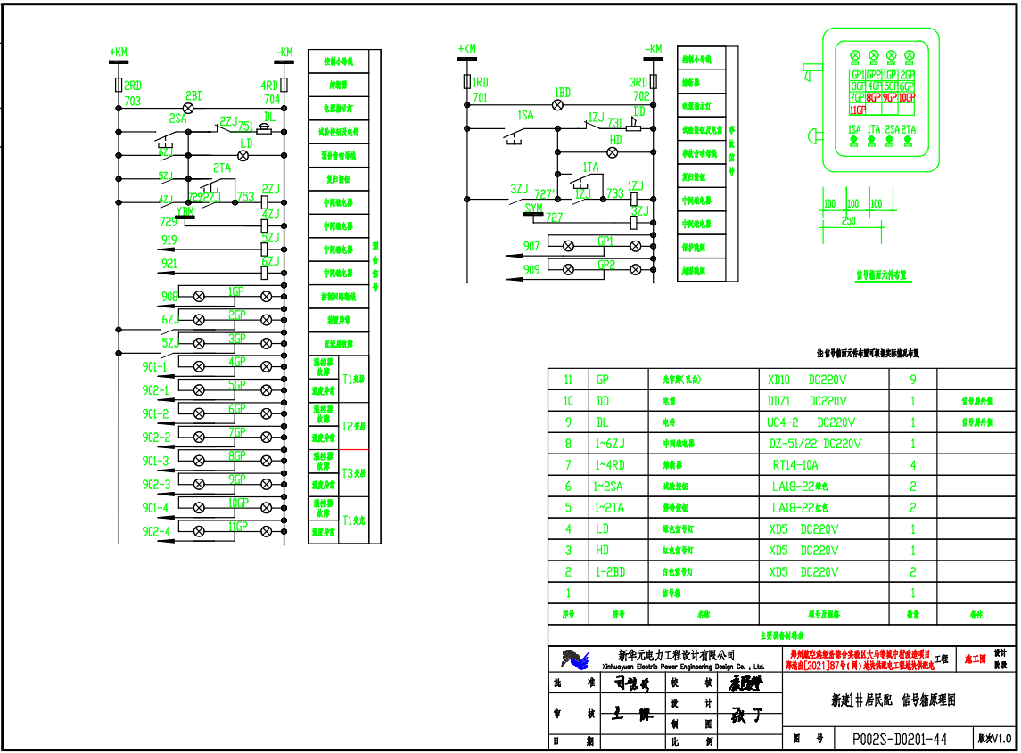Select the DL bell symbol
Image resolution: width=1021 pixels, height=753 pixels.
point(264,129)
